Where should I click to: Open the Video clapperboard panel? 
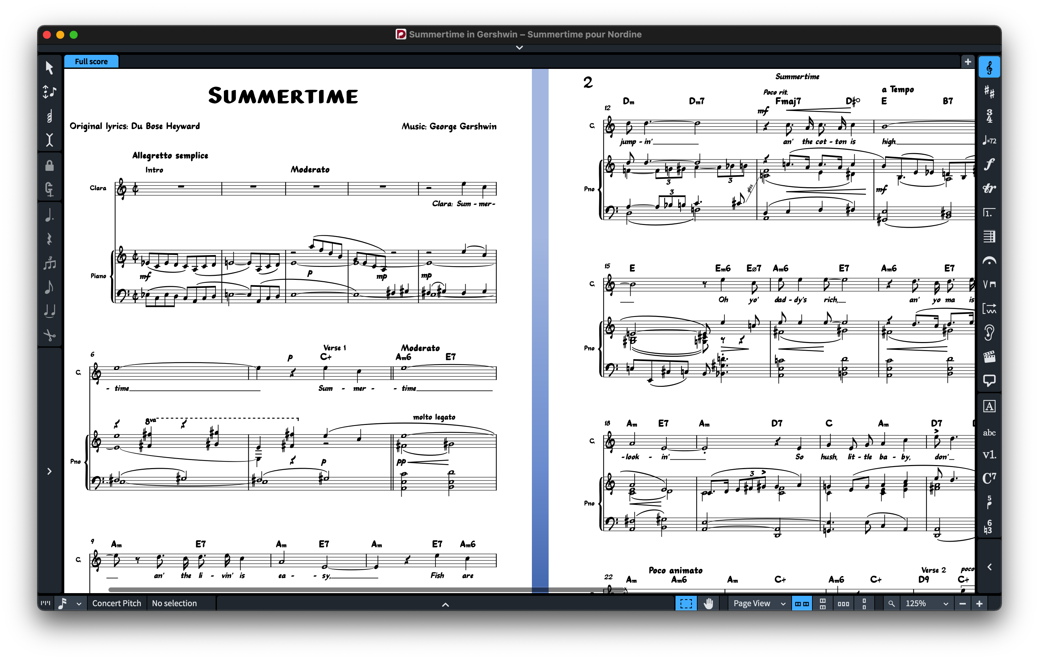(989, 356)
